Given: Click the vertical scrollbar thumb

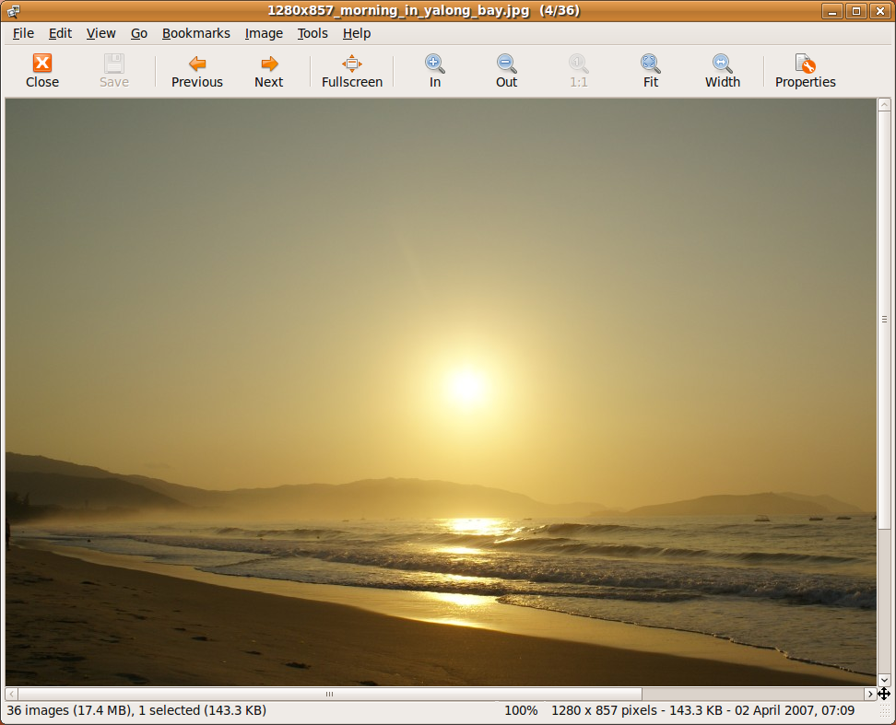Looking at the screenshot, I should [884, 320].
